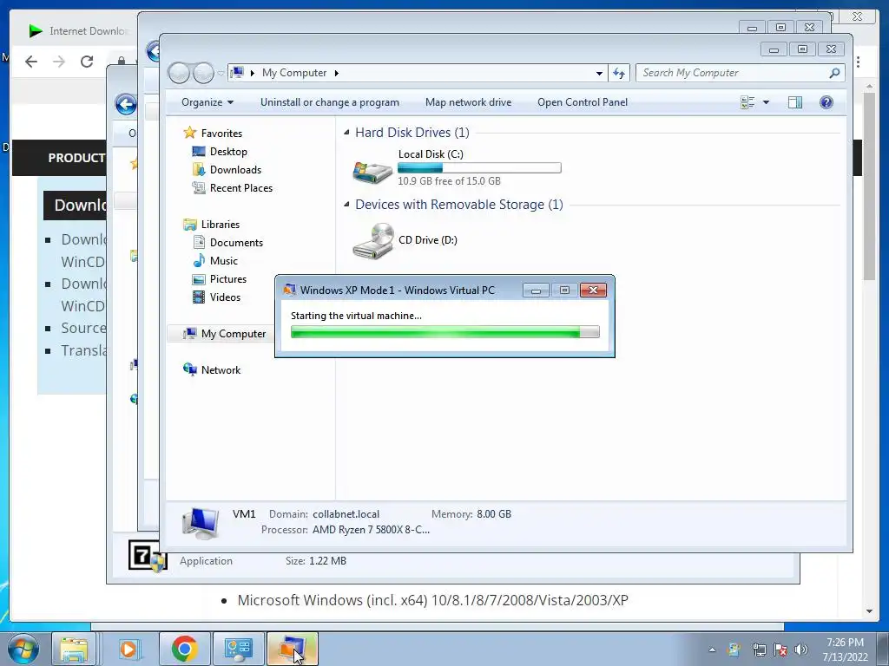This screenshot has width=889, height=666.
Task: Launch Windows Media Player from the taskbar
Action: tap(128, 649)
